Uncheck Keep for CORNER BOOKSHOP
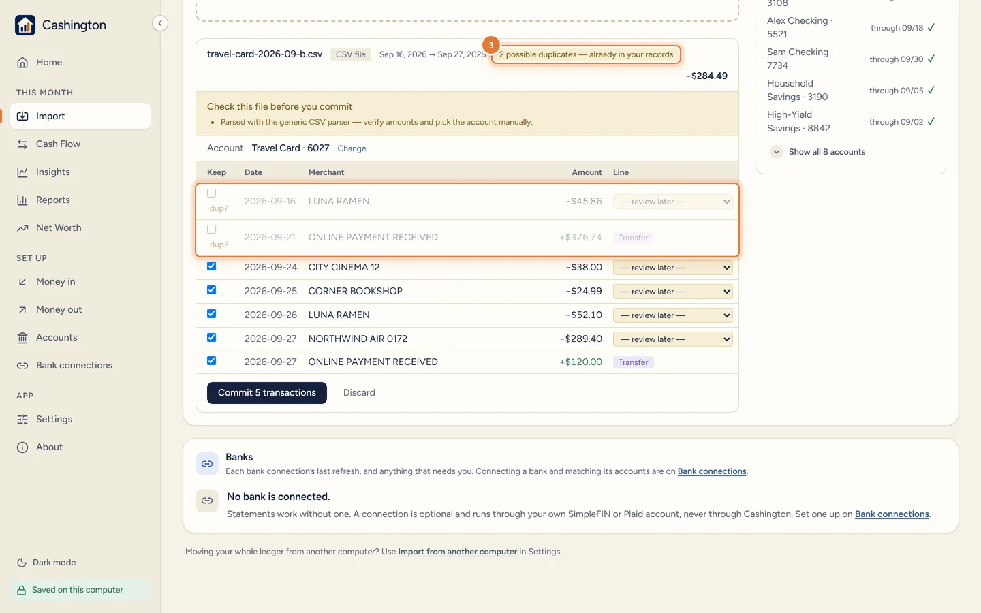The height and width of the screenshot is (613, 981). point(212,290)
